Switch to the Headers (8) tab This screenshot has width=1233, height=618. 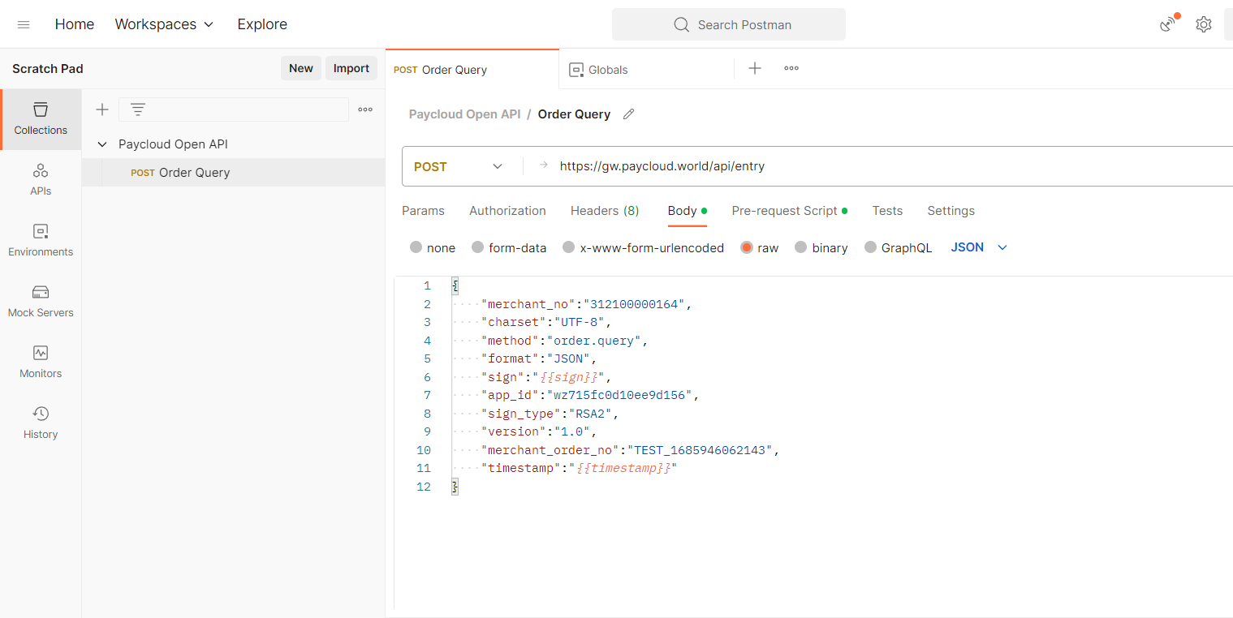[605, 211]
